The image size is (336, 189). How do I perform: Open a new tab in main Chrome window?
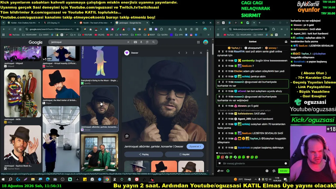[153, 23]
